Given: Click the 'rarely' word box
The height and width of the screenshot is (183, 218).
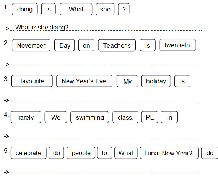Looking at the screenshot, I should coord(26,117).
